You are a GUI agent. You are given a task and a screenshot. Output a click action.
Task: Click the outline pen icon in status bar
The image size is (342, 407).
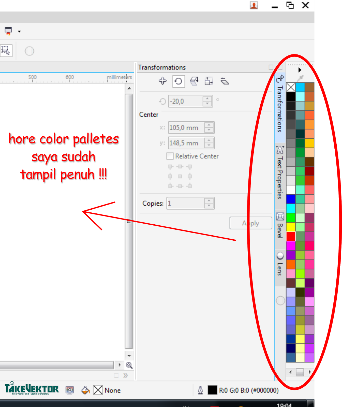coord(200,390)
